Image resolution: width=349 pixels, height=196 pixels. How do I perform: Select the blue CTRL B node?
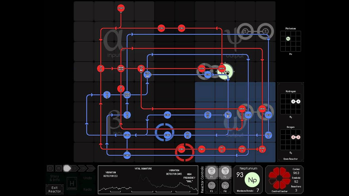(228, 115)
